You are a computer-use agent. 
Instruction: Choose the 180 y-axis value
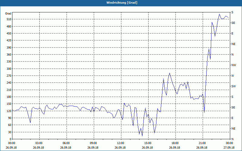point(9,97)
